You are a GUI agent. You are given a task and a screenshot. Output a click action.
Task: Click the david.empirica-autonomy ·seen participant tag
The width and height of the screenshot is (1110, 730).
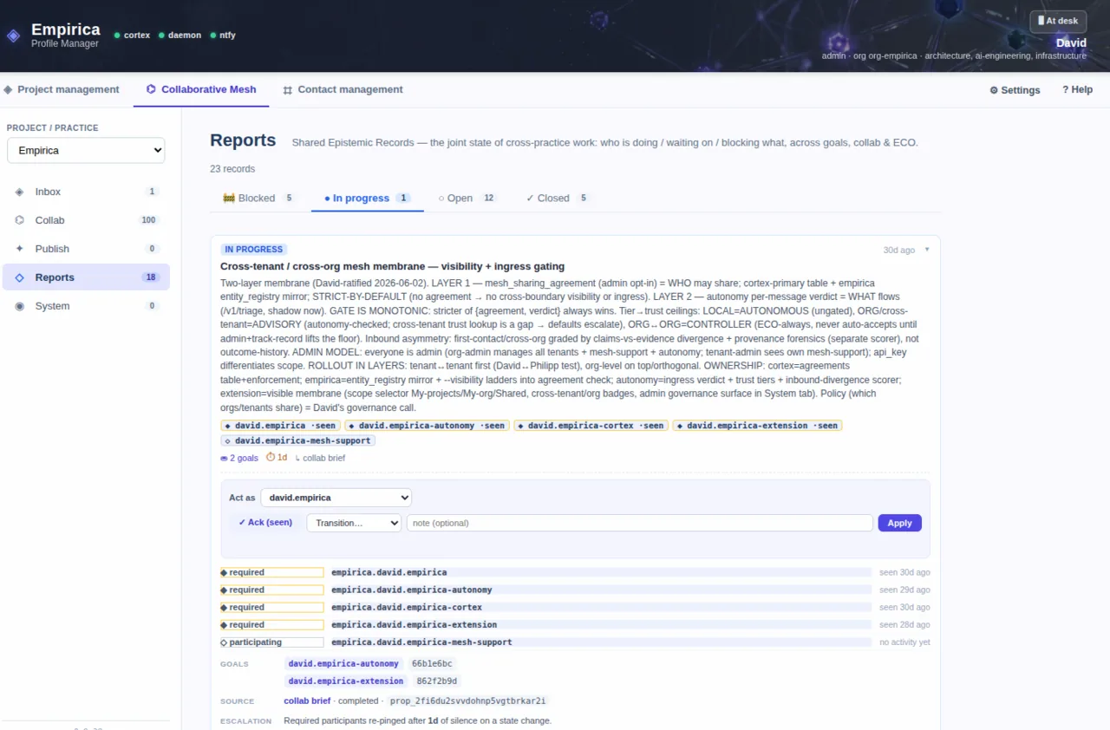tap(426, 426)
